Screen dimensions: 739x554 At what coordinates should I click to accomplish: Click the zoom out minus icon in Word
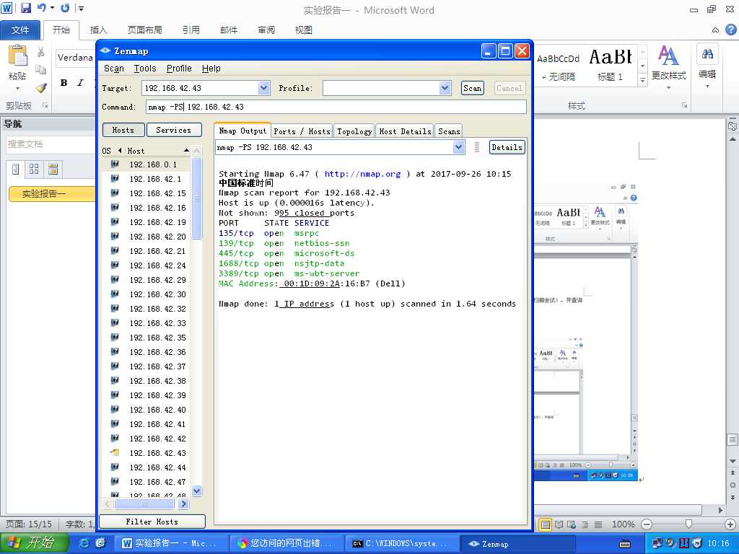point(647,524)
